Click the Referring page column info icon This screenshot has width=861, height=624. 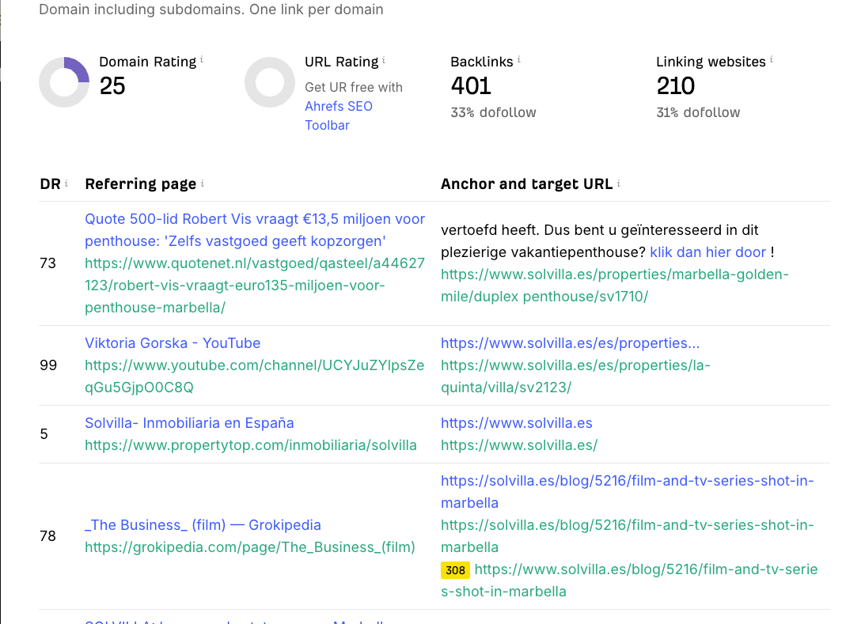pyautogui.click(x=202, y=183)
